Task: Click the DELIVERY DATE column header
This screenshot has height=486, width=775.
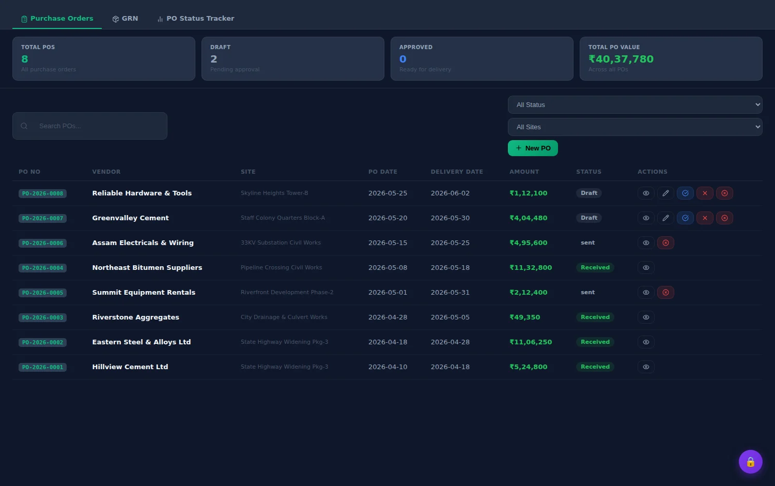Action: [x=457, y=172]
